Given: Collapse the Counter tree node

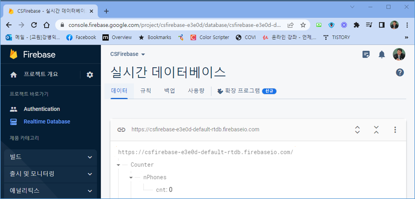Looking at the screenshot, I should (118, 165).
